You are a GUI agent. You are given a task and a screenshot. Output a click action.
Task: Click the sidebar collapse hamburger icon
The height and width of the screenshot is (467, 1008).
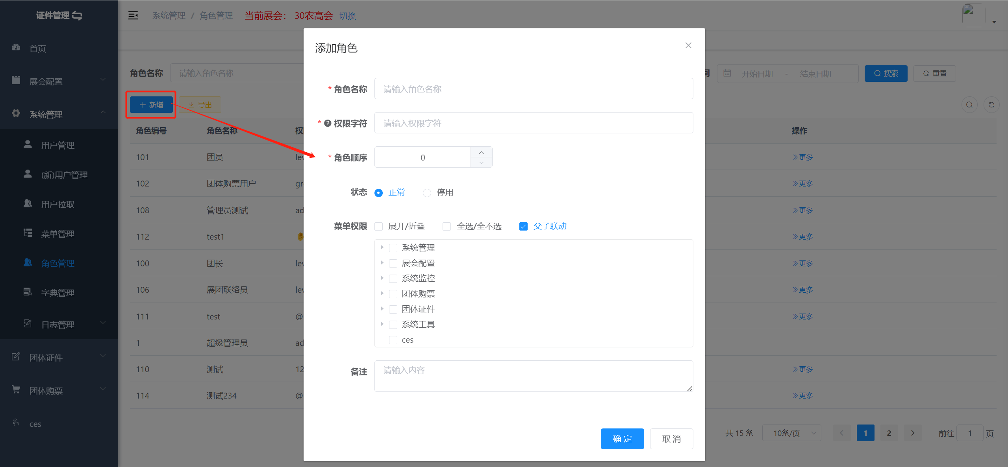coord(133,16)
